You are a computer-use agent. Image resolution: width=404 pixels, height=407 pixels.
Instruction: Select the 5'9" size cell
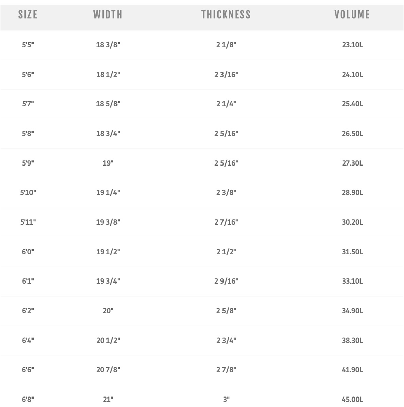click(28, 163)
